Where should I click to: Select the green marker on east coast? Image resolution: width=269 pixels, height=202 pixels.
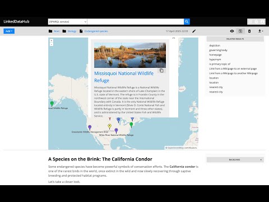(x=131, y=125)
